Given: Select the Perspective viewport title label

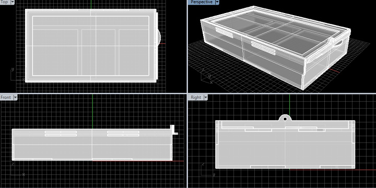Looking at the screenshot, I should pos(202,2).
